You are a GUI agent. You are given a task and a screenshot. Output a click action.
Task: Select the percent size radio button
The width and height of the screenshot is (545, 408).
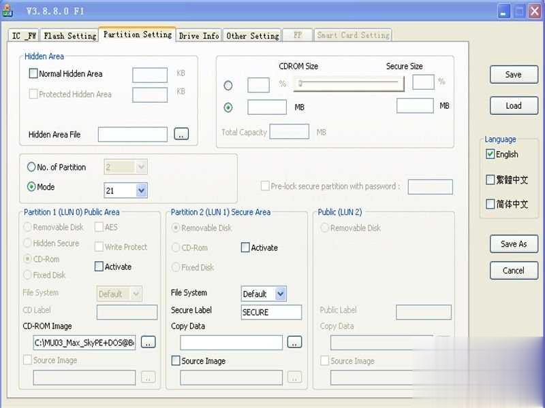point(228,86)
